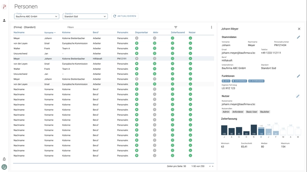Click the email johann.meyer@baufirma-a.bc under Stammdaten
The width and height of the screenshot is (307, 172).
click(238, 53)
